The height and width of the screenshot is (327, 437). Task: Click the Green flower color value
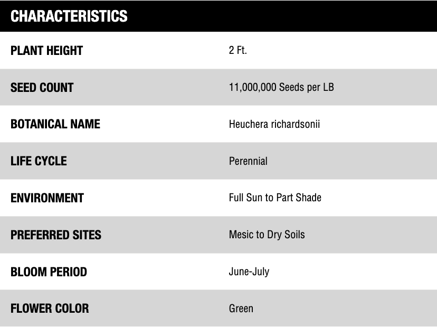[241, 309]
